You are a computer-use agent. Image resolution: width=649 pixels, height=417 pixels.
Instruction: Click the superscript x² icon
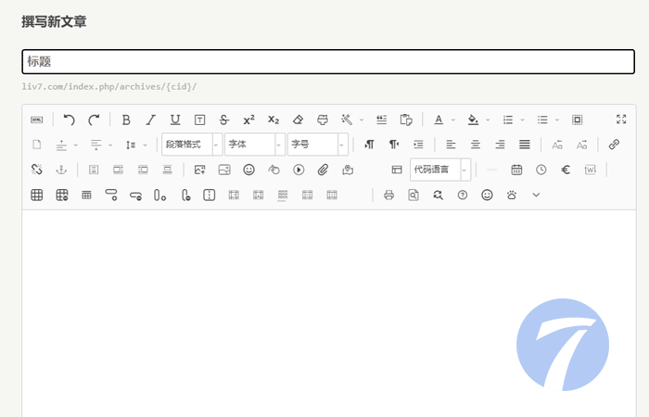pyautogui.click(x=248, y=120)
